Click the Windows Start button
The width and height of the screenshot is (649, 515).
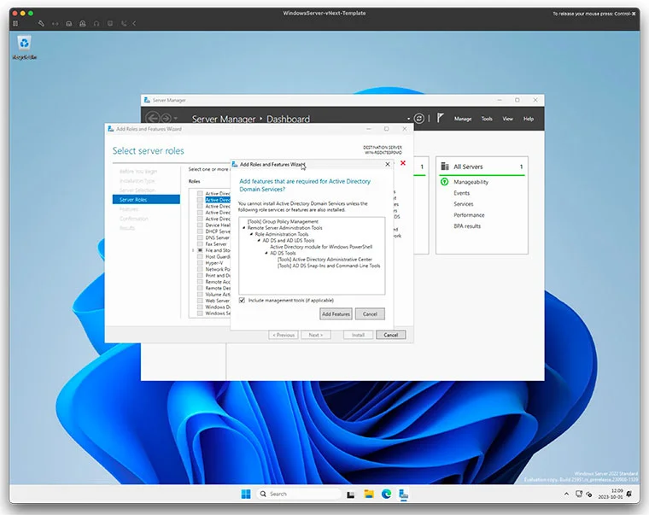(x=246, y=494)
